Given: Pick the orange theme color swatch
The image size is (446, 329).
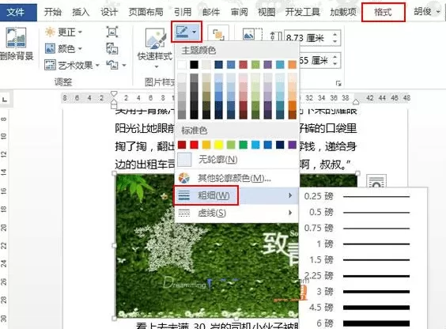Looking at the screenshot, I should coord(292,65).
